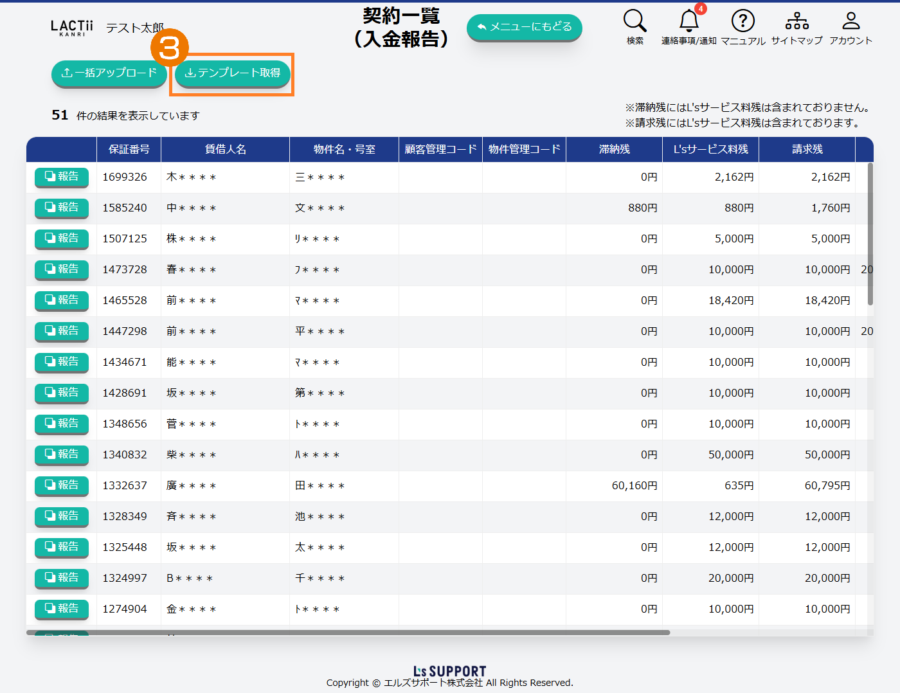Open notifications bell with badge
The width and height of the screenshot is (900, 693).
[689, 22]
